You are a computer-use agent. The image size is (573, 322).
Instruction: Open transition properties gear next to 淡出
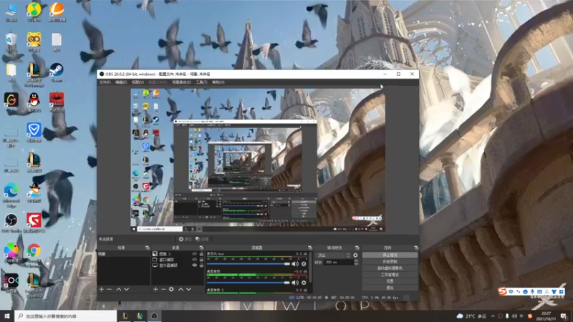point(355,255)
